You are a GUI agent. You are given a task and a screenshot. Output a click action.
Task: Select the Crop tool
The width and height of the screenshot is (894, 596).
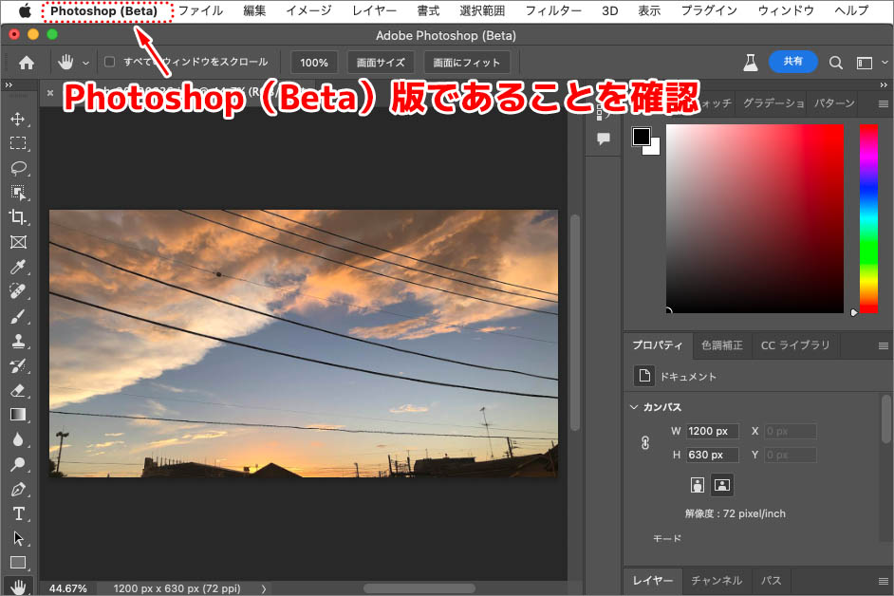[18, 217]
